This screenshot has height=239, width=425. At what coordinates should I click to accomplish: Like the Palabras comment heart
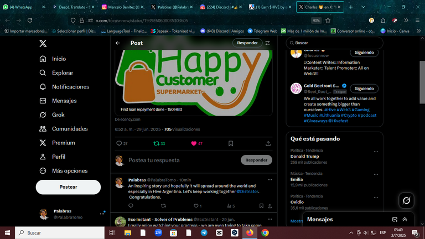198,206
